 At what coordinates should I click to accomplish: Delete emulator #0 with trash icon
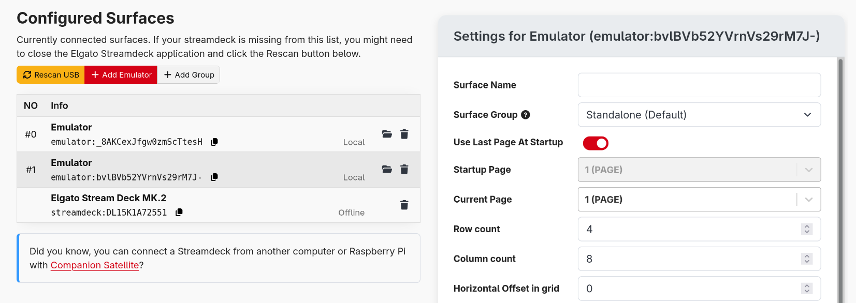click(x=404, y=134)
